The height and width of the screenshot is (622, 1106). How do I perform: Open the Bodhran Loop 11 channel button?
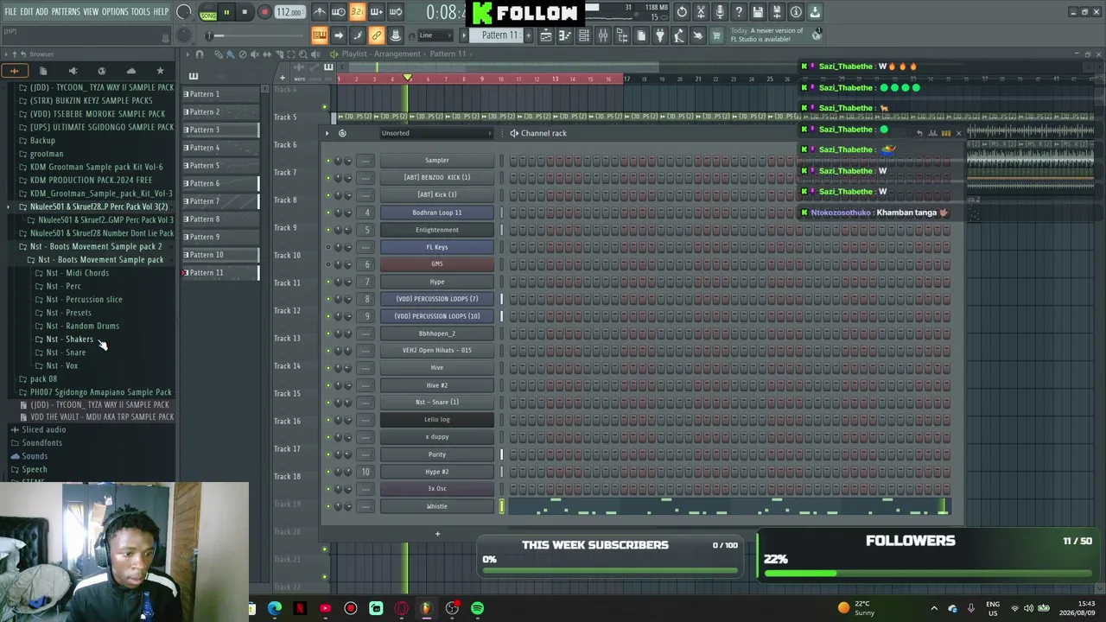click(437, 213)
